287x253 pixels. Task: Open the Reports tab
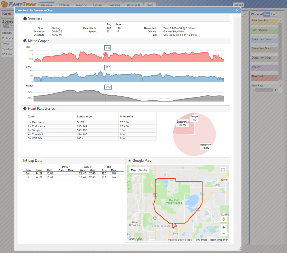pyautogui.click(x=81, y=5)
